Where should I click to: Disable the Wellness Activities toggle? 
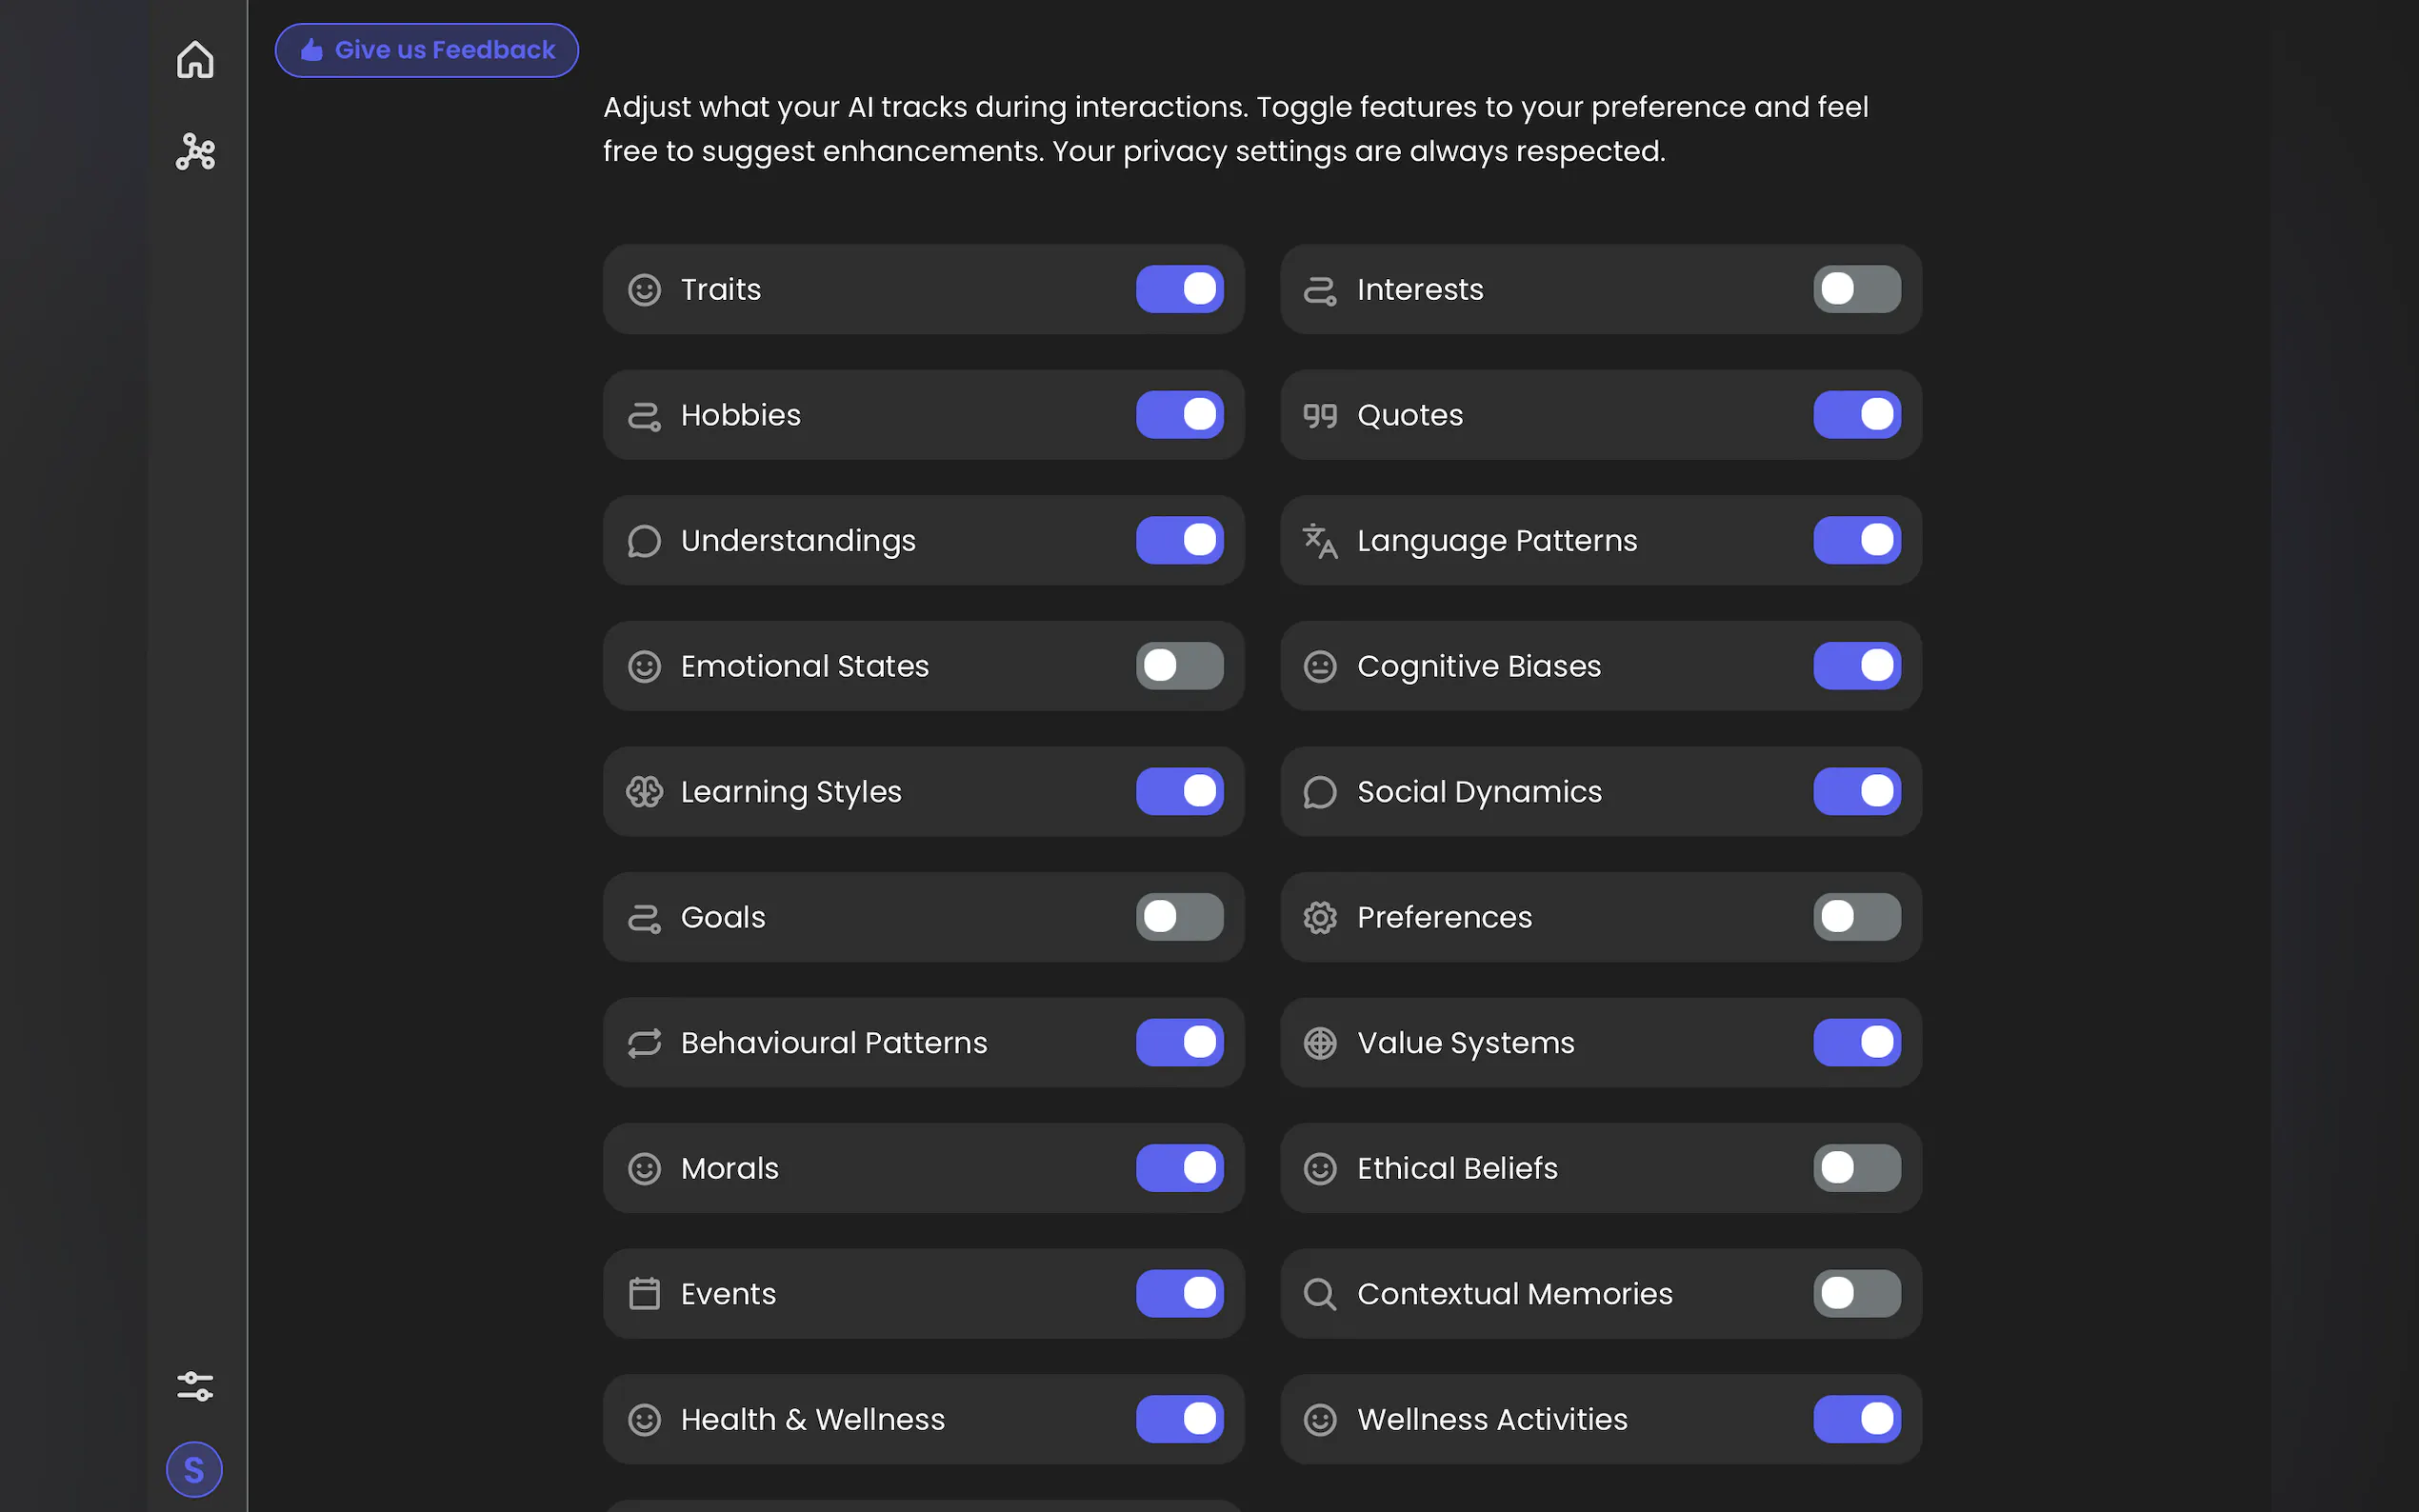(1856, 1419)
